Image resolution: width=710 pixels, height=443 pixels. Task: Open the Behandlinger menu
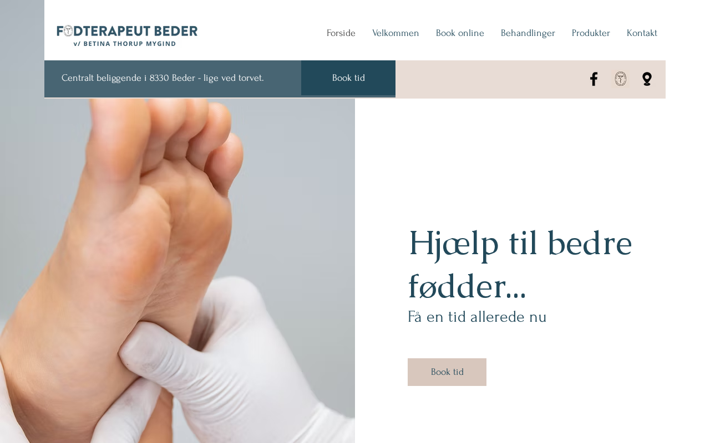(x=528, y=33)
